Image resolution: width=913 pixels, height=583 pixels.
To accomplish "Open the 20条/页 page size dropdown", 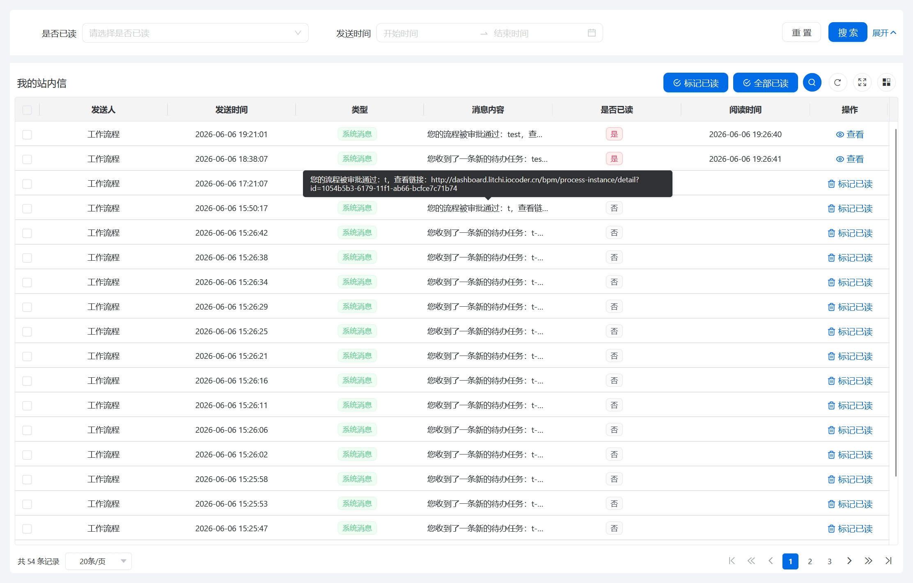I will click(x=99, y=561).
